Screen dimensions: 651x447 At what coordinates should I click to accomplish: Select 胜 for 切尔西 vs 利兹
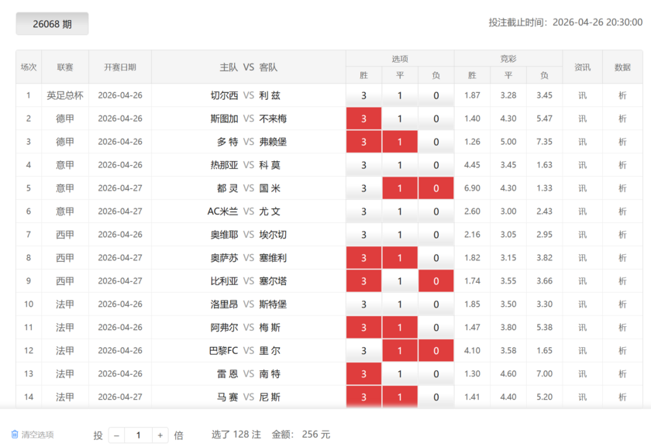click(x=363, y=95)
